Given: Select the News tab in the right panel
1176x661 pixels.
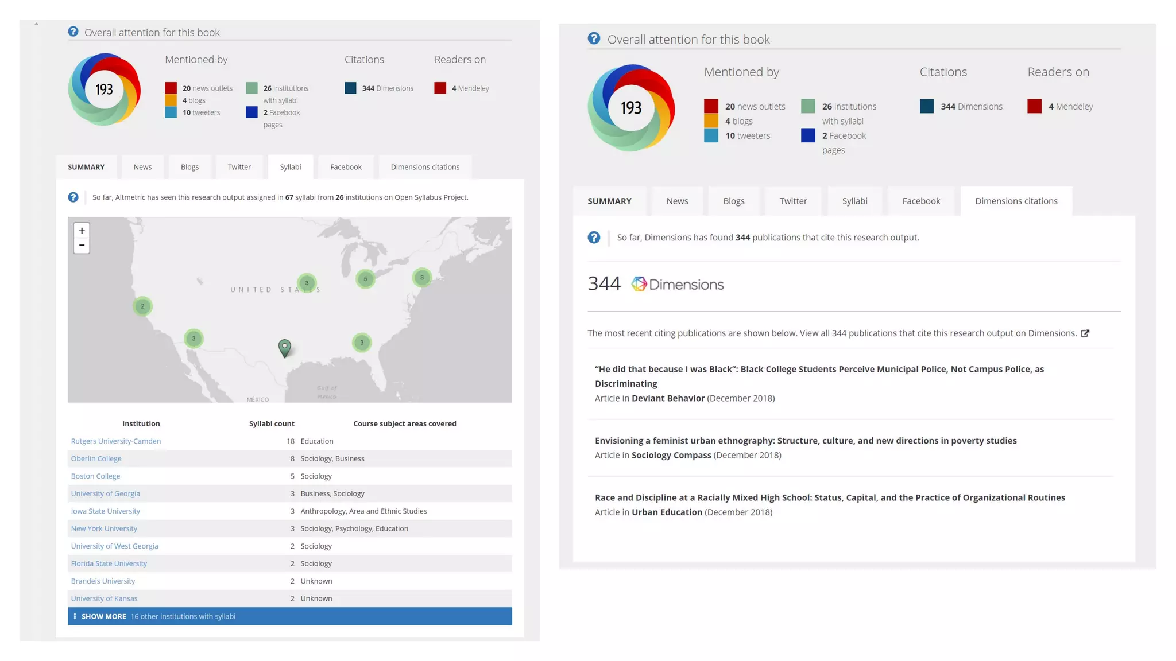Looking at the screenshot, I should tap(677, 201).
